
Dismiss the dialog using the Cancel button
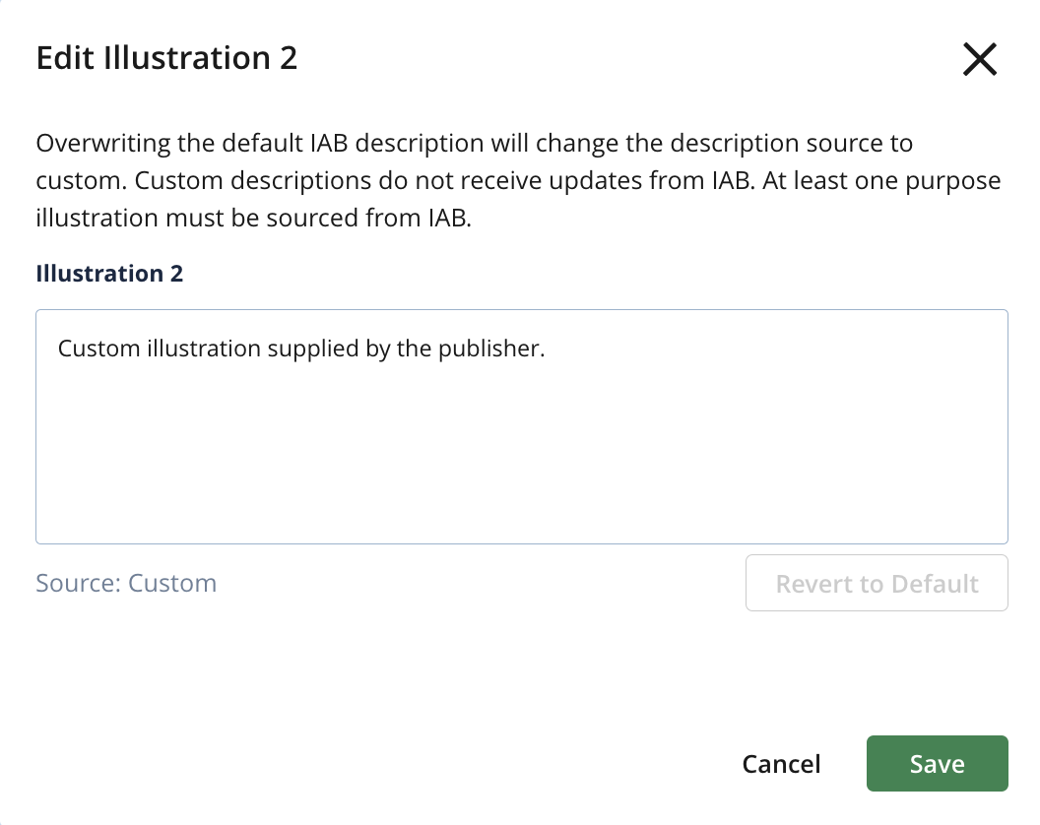(781, 764)
